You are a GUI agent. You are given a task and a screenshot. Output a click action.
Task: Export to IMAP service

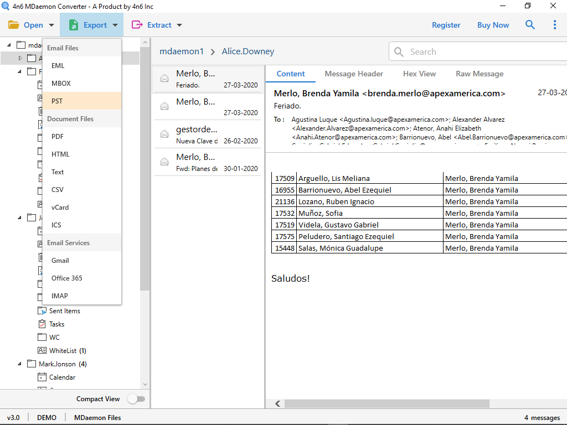click(x=82, y=296)
